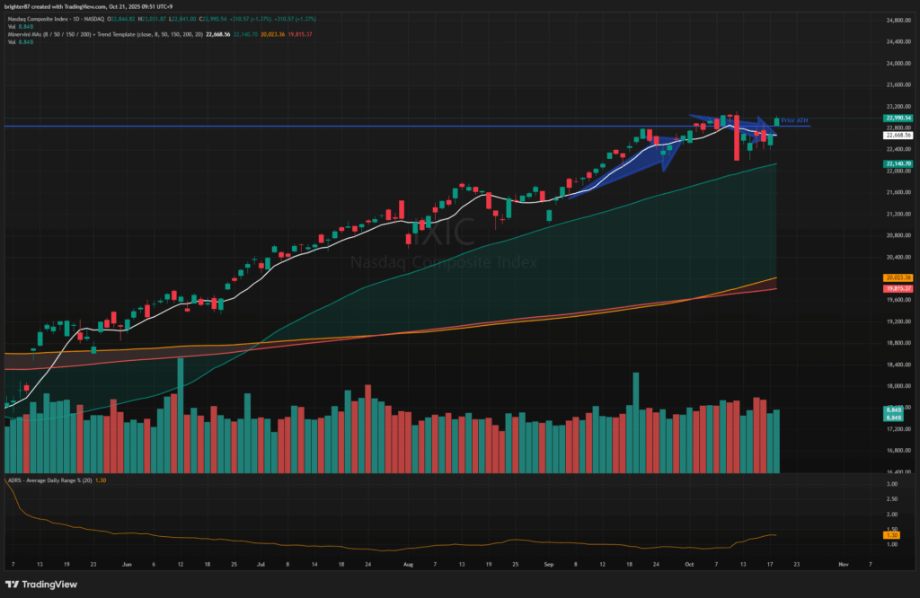Click the green 22,140.70 price axis label
Screen dimensions: 920x598
(x=898, y=164)
